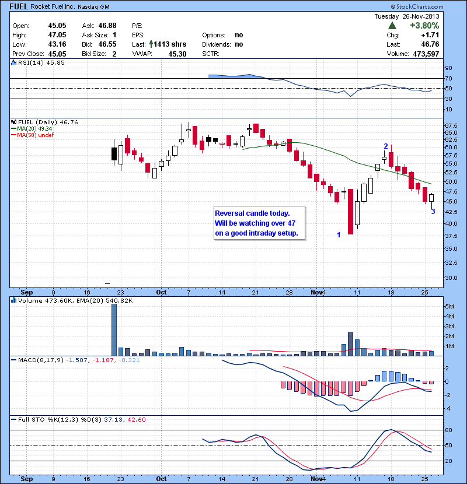This screenshot has height=484, width=467.
Task: Click the tallest volume bar in September
Action: 114,329
